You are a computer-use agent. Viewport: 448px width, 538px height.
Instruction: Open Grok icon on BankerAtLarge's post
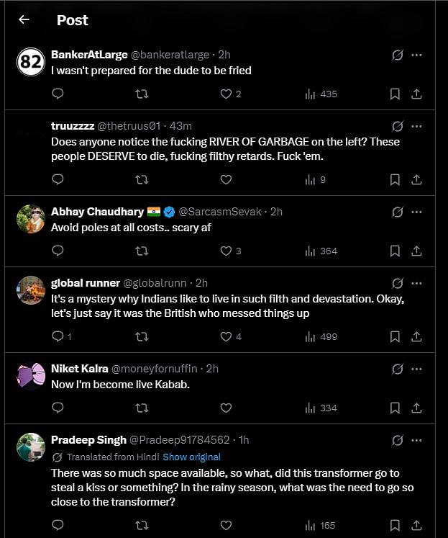(x=396, y=55)
